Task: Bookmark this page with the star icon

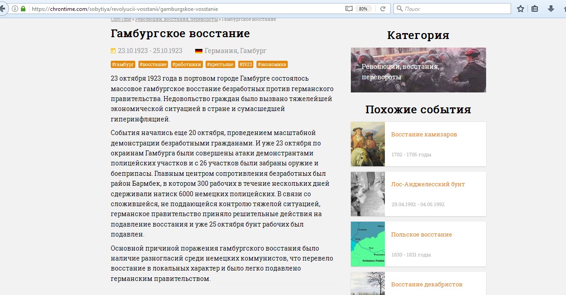Action: point(521,9)
